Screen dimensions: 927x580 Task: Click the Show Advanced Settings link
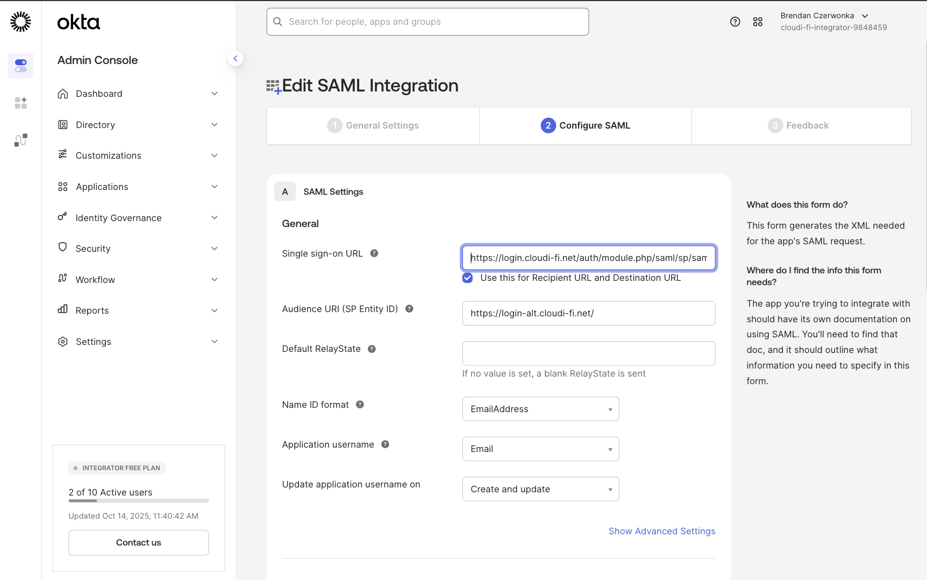click(661, 531)
